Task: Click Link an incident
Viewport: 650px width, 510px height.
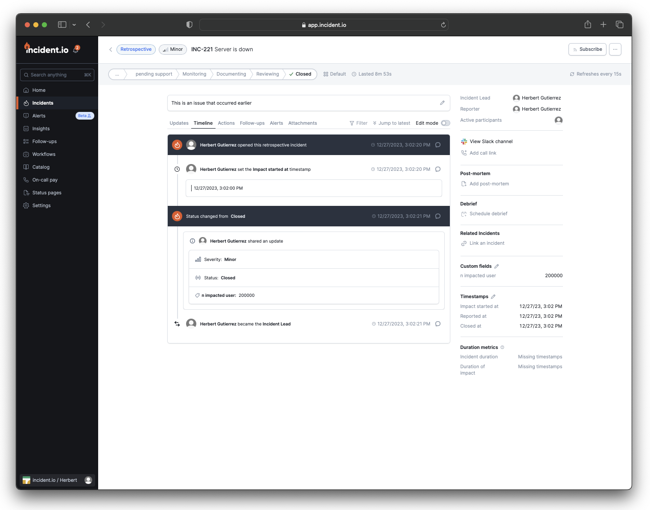Action: point(482,243)
